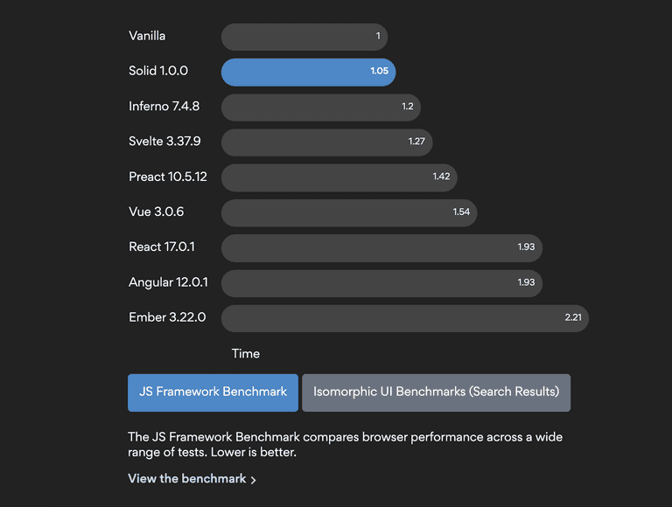Select the Inferno 7.4.8 label
The image size is (672, 507).
[x=164, y=107]
